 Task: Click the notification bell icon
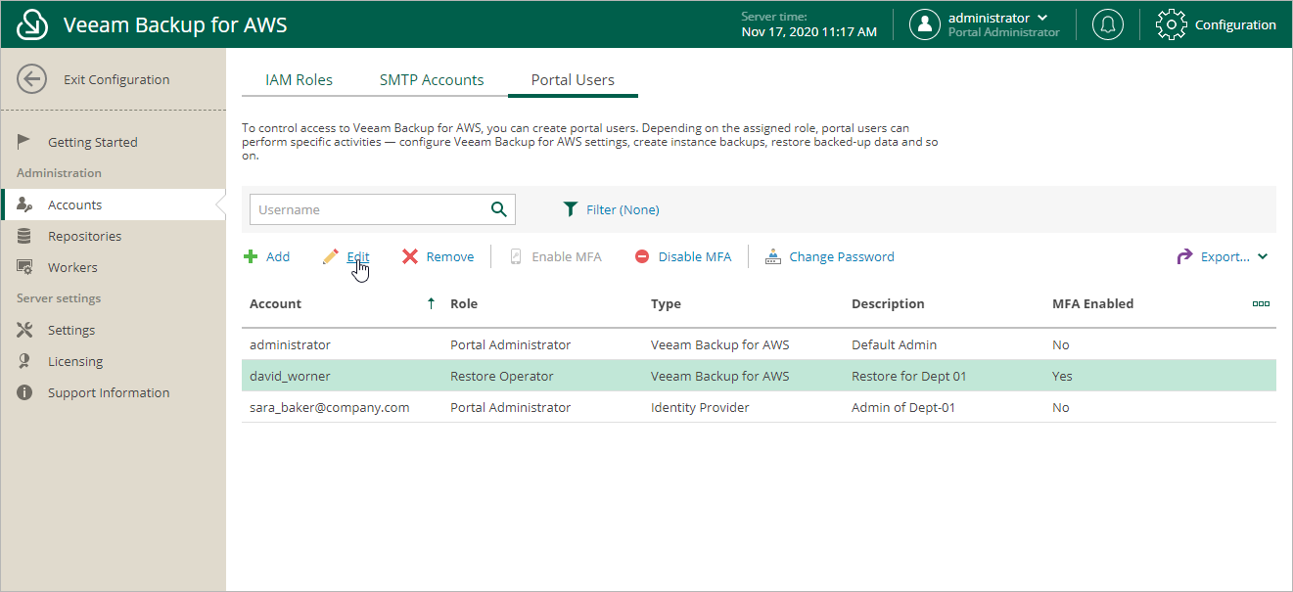click(x=1108, y=24)
